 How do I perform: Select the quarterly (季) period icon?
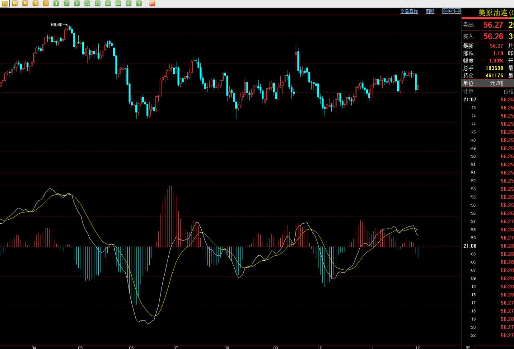tap(36, 3)
